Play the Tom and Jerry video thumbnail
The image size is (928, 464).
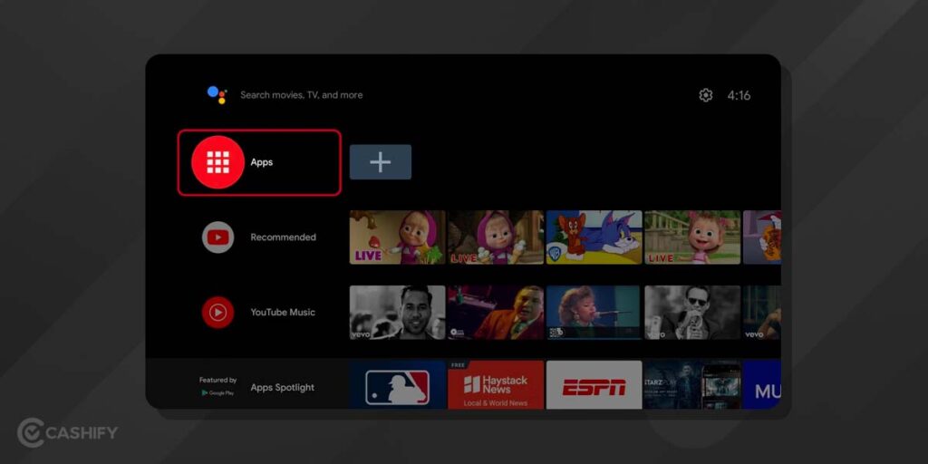594,237
